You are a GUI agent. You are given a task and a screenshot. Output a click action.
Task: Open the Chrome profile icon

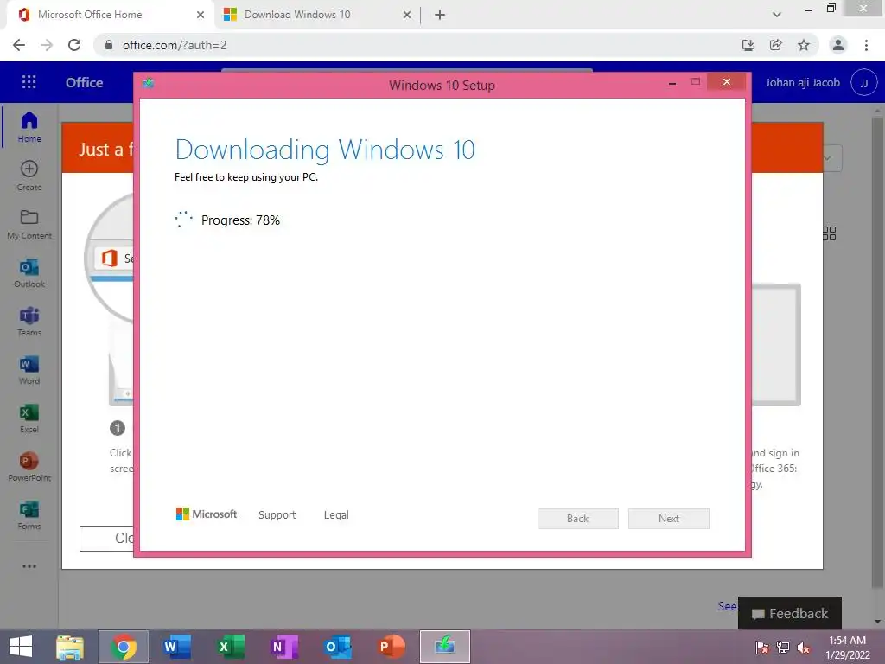(x=838, y=45)
